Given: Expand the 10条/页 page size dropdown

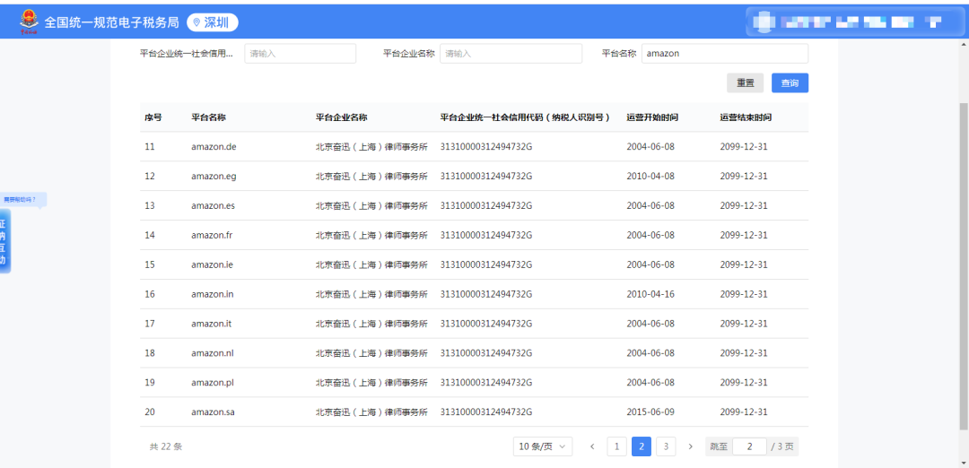Looking at the screenshot, I should coord(543,446).
